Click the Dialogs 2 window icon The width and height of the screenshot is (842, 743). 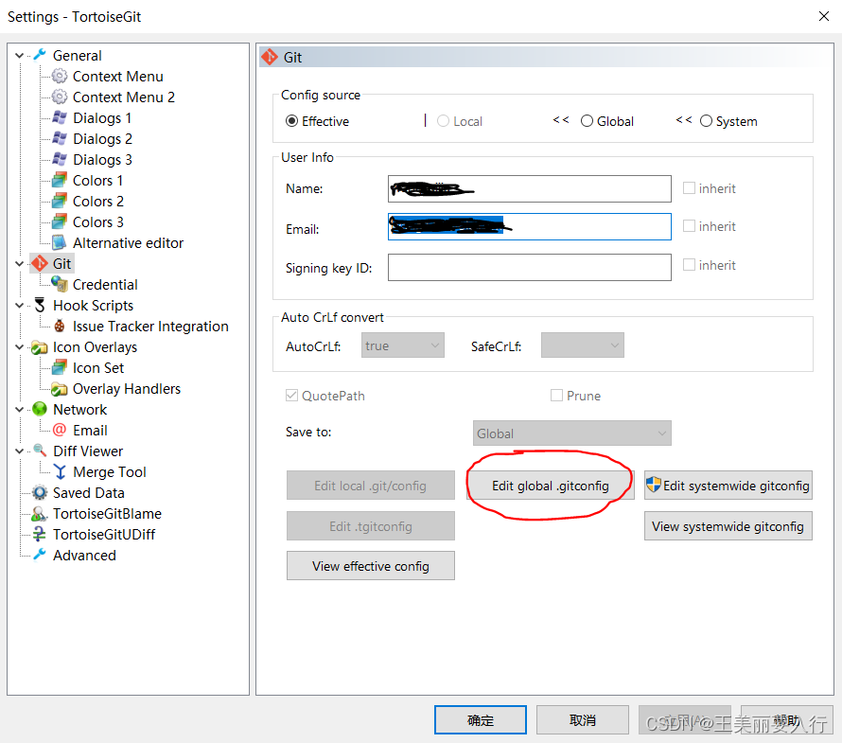(x=60, y=138)
